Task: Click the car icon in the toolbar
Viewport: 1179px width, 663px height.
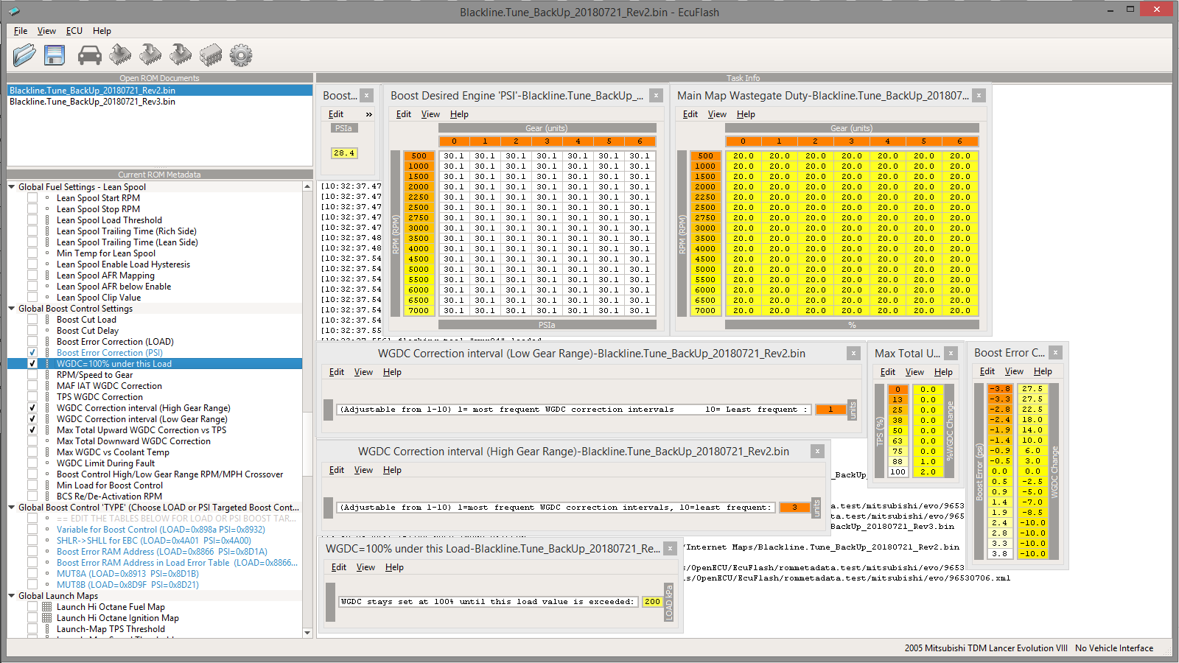Action: 89,55
